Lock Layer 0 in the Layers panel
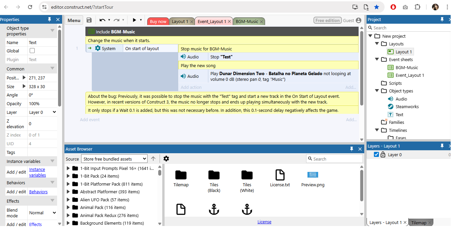Viewport: 456px width, 234px height. click(x=383, y=154)
